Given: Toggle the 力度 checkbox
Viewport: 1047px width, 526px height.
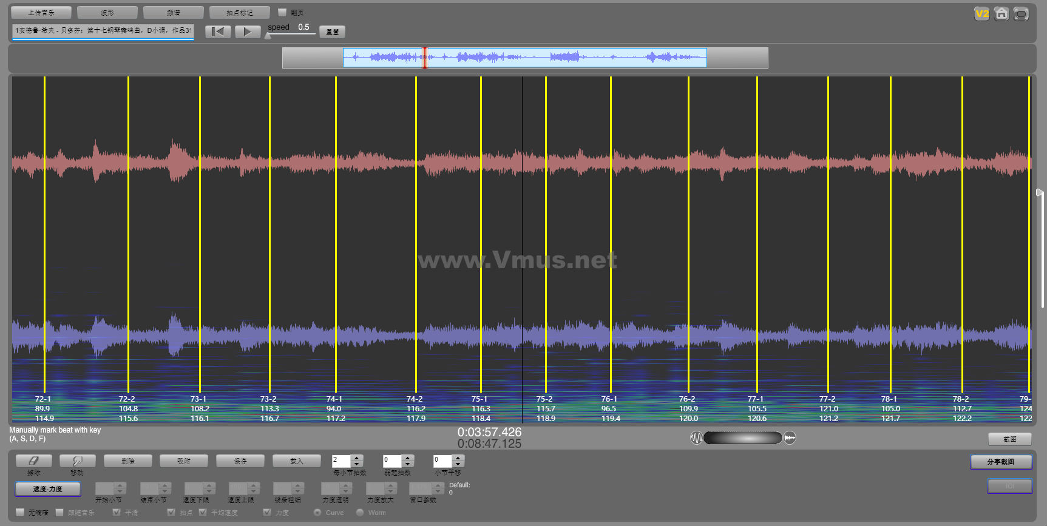Looking at the screenshot, I should point(267,513).
